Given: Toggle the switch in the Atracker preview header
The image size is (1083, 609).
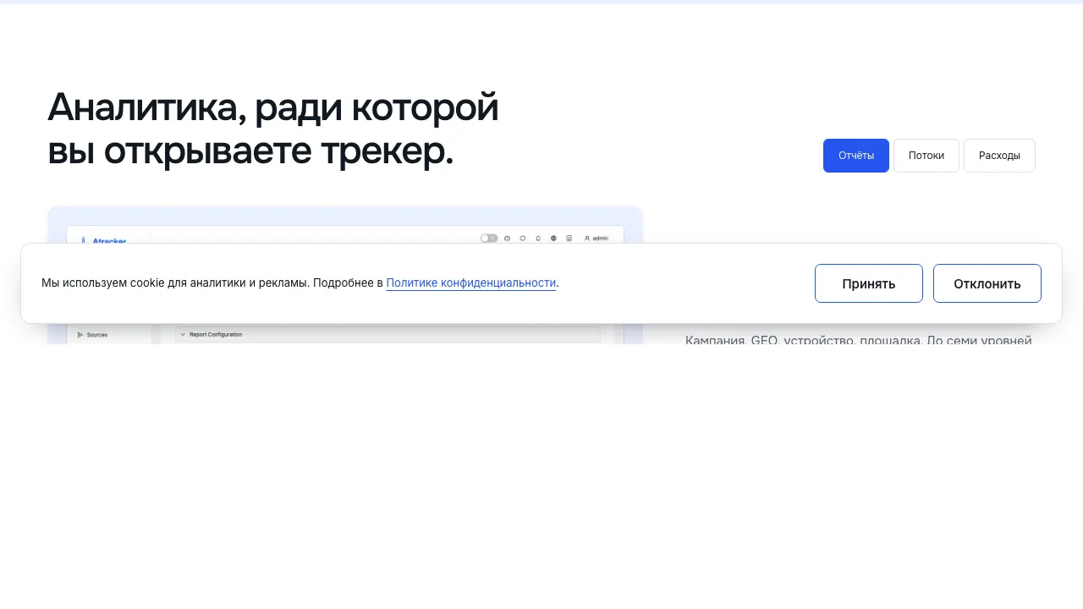Looking at the screenshot, I should tap(489, 239).
